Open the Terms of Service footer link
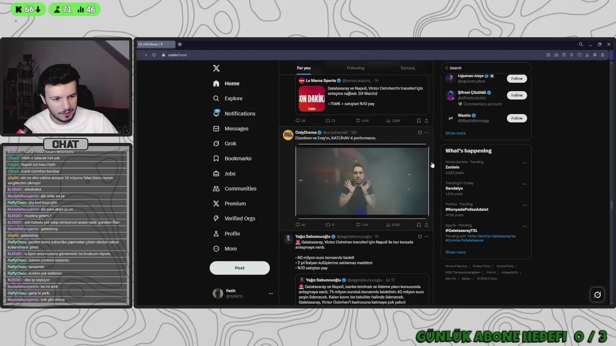Image resolution: width=616 pixels, height=346 pixels. click(x=456, y=266)
